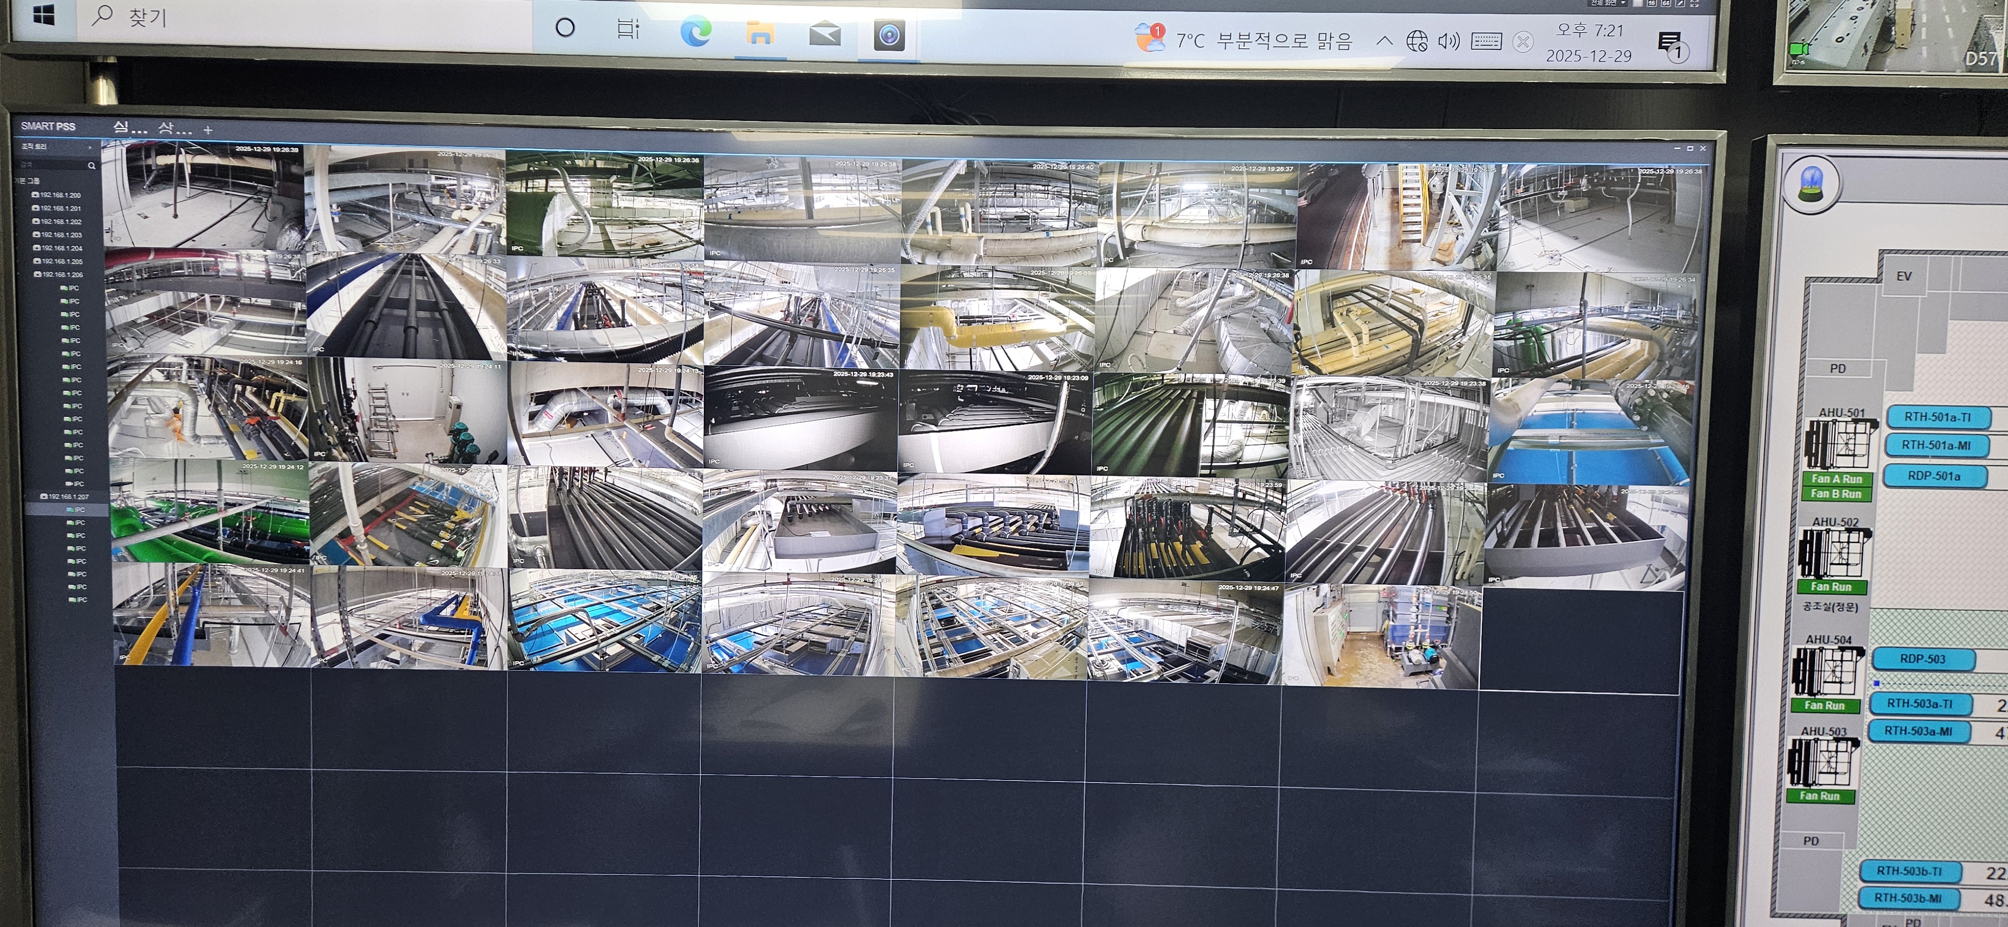Toggle the Fan B Run indicator

(x=1836, y=494)
